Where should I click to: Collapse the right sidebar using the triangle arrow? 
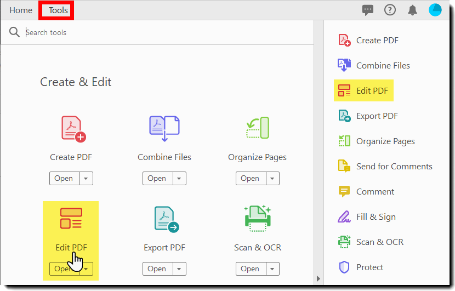click(318, 279)
